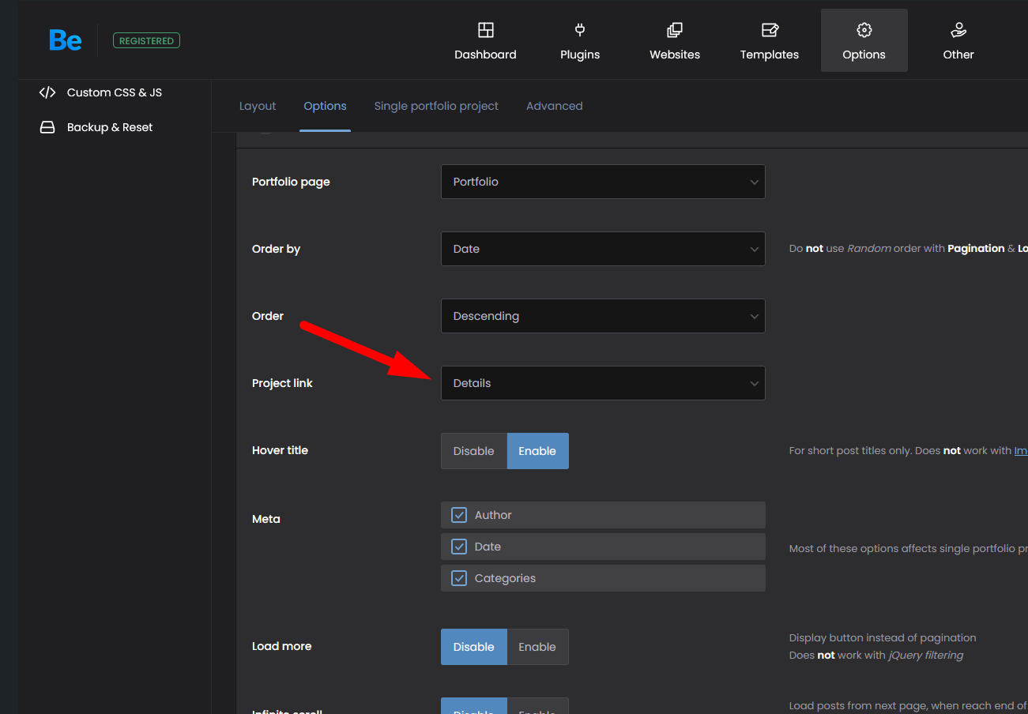Click the Be logo
The height and width of the screenshot is (714, 1028).
66,40
